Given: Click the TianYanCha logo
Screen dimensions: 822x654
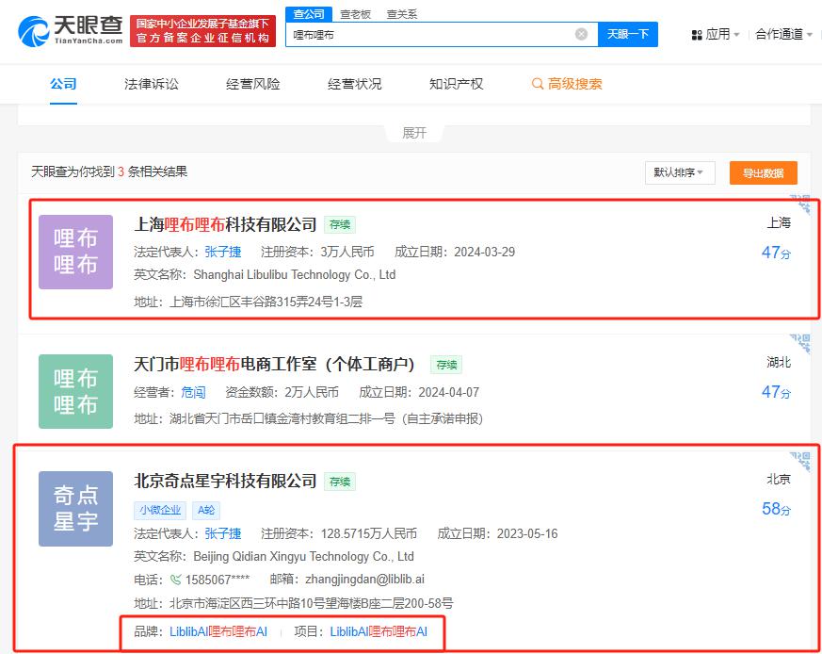Looking at the screenshot, I should click(71, 29).
